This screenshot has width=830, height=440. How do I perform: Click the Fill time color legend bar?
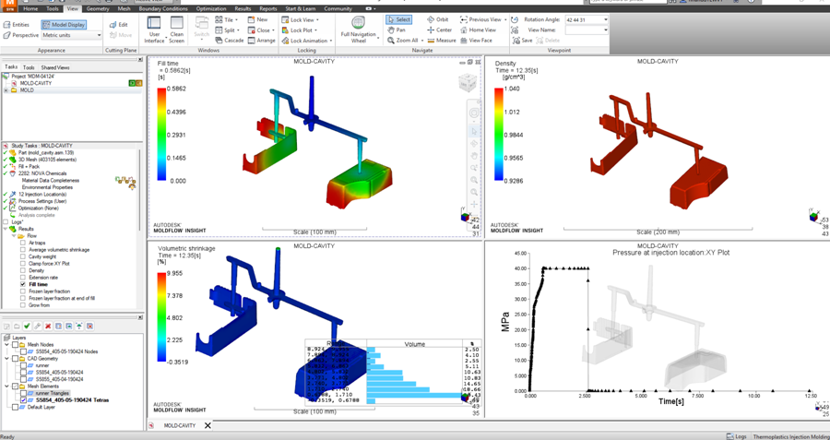162,135
